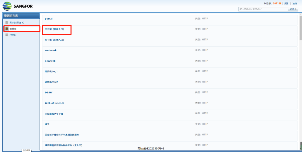Click 类型：HTTP text in webwork row
Screen dimensions: 302x152
coord(201,50)
